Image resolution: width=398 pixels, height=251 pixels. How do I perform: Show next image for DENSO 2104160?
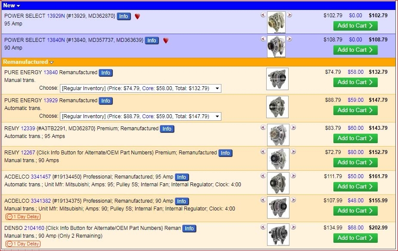coord(293,227)
